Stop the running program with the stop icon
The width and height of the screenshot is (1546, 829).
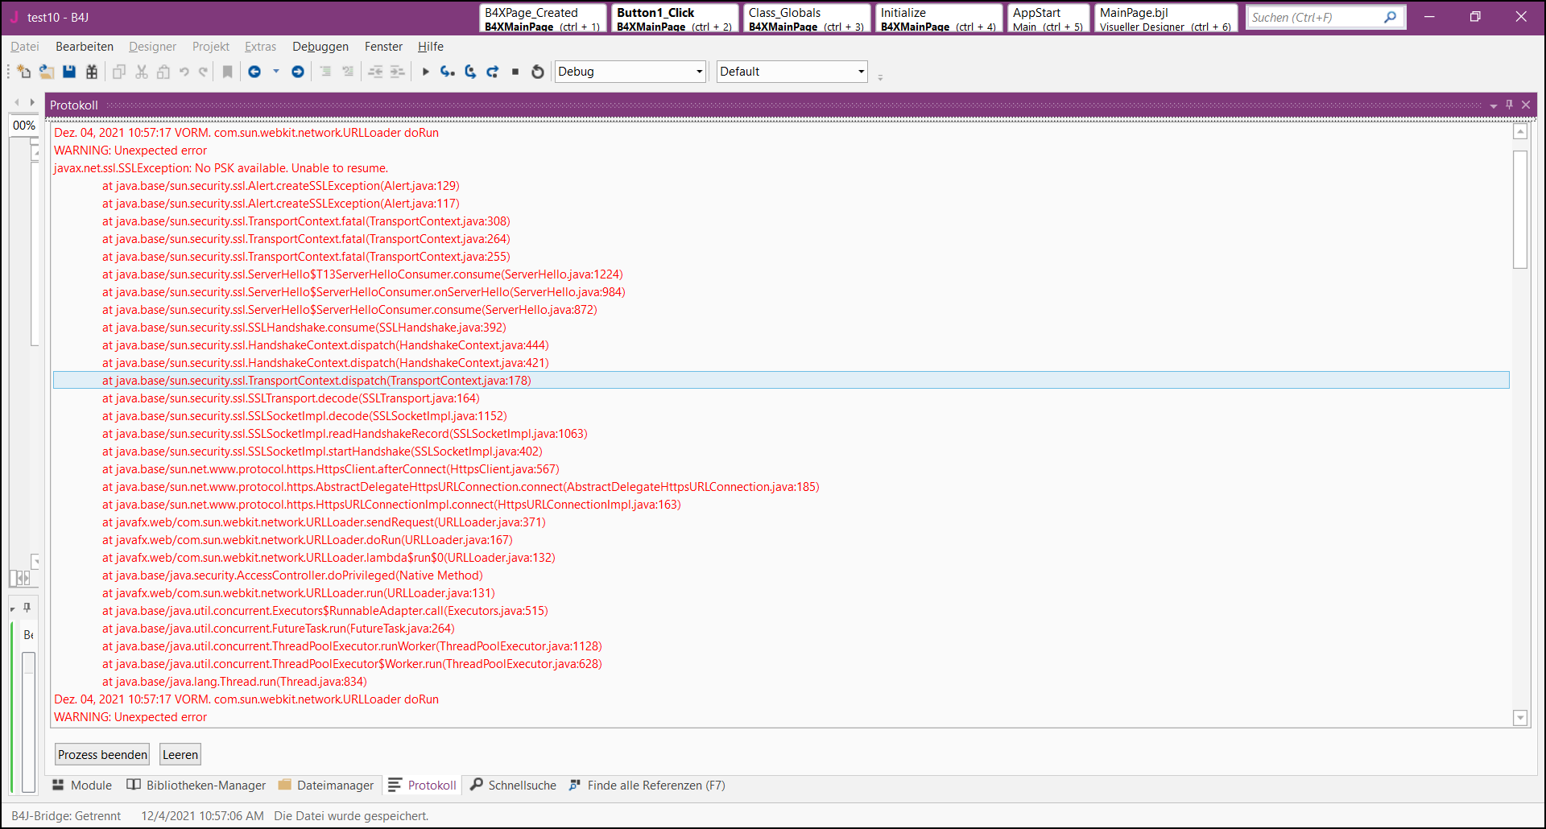(x=515, y=72)
